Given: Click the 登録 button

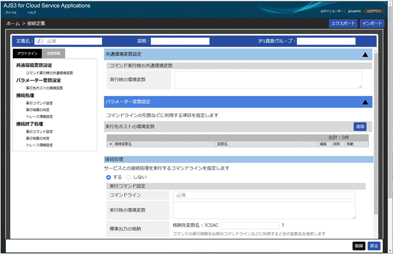Looking at the screenshot, I should (359, 245).
